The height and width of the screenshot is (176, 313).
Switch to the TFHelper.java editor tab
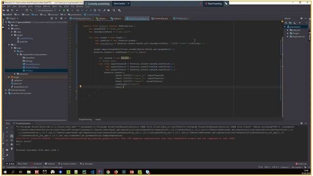(x=181, y=19)
